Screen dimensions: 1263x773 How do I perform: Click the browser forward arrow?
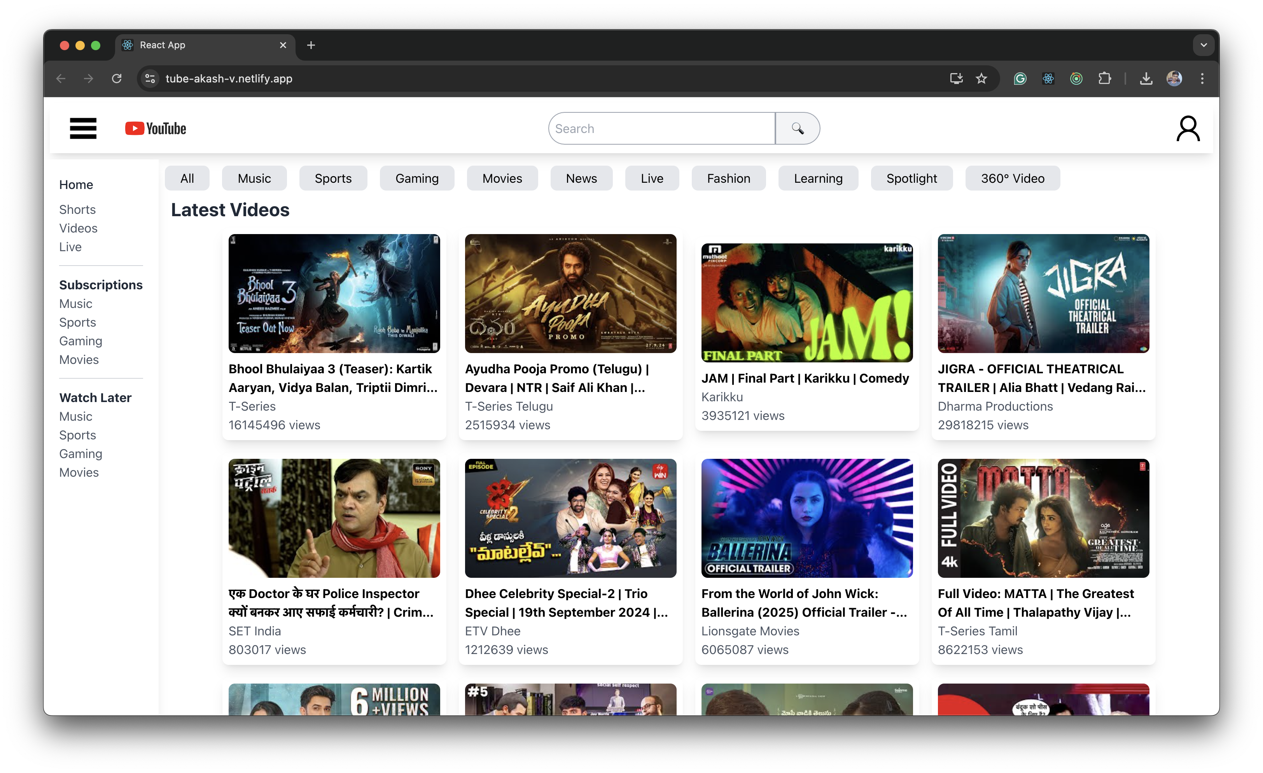[x=89, y=79]
